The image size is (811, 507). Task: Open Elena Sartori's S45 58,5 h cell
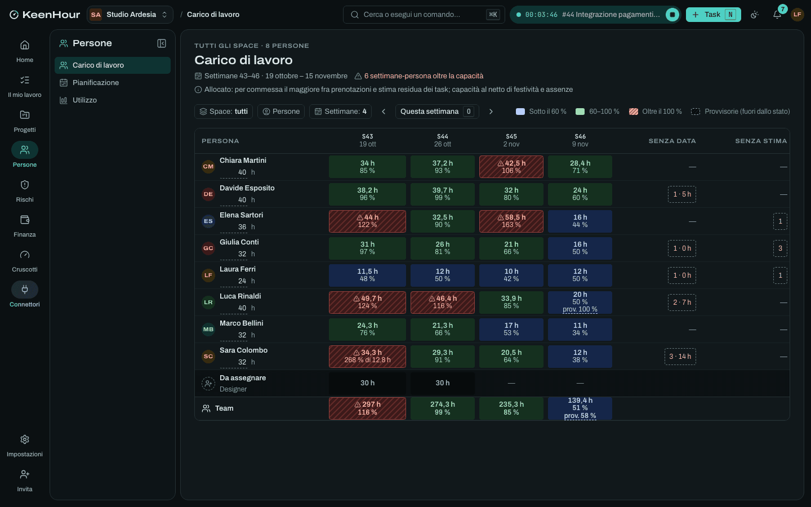point(511,221)
